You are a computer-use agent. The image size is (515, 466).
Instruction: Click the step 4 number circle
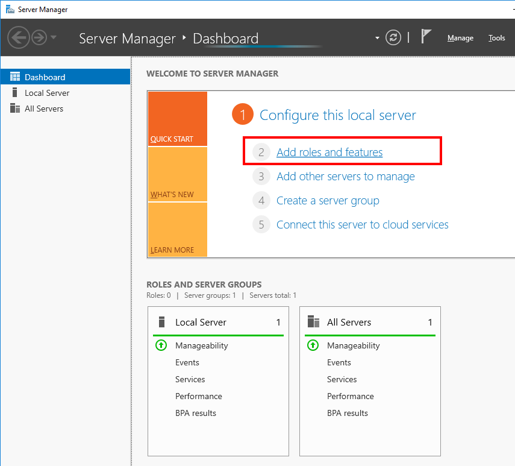pos(261,201)
